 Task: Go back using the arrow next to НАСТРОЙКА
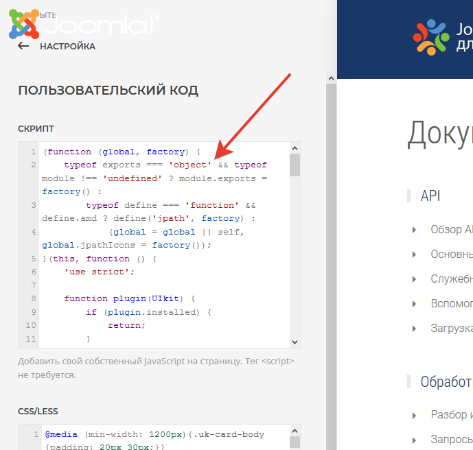tap(23, 46)
